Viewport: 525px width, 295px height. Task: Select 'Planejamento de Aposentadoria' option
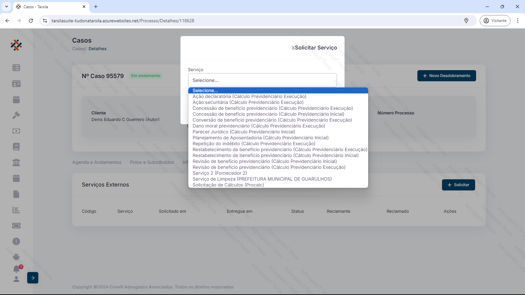pyautogui.click(x=261, y=138)
